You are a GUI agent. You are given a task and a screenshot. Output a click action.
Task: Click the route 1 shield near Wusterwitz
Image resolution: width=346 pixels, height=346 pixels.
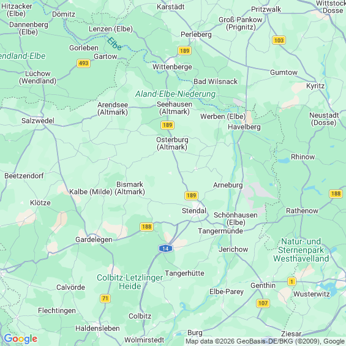tap(291, 282)
